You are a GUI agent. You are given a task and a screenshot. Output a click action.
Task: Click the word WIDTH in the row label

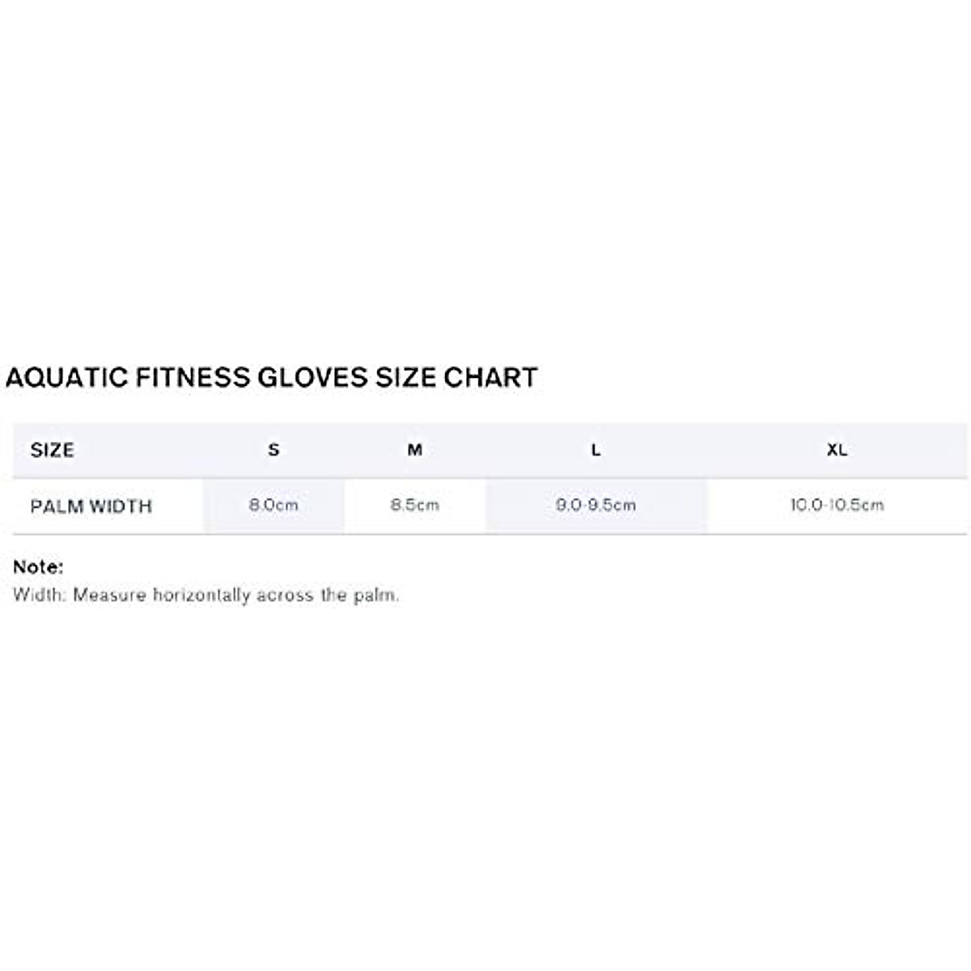point(121,507)
